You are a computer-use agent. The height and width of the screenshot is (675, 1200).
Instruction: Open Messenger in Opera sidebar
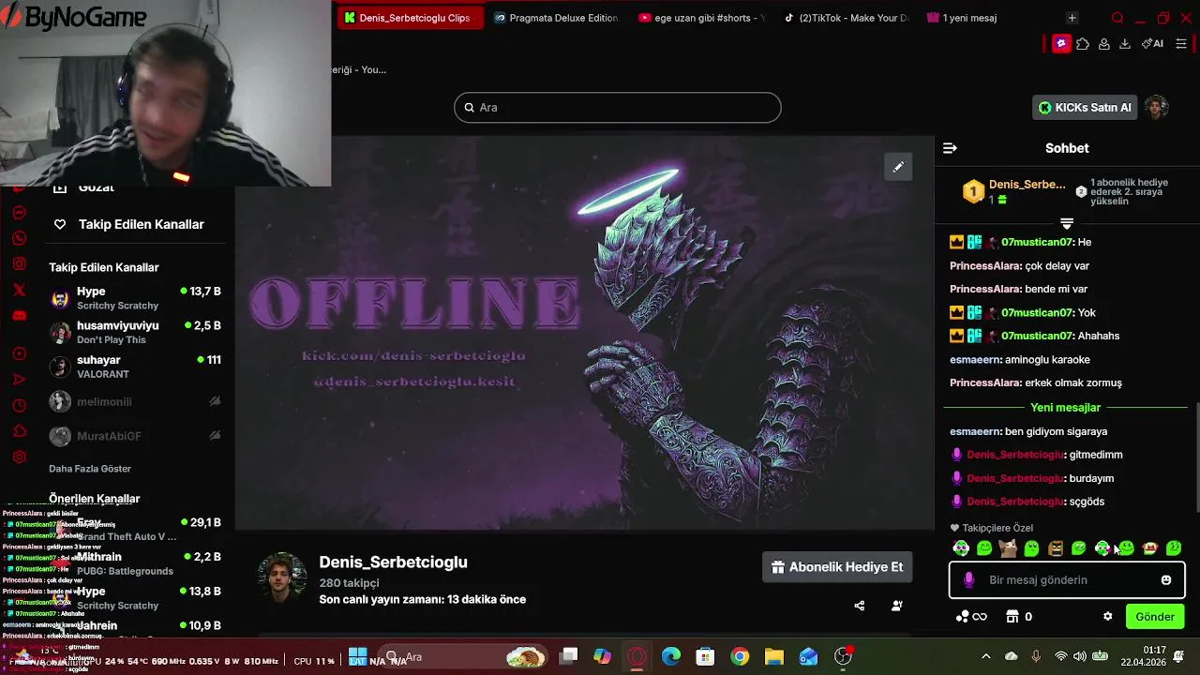(19, 213)
